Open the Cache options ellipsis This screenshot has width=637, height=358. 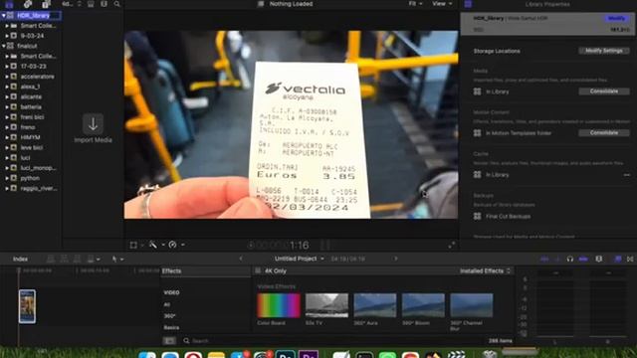tap(627, 175)
